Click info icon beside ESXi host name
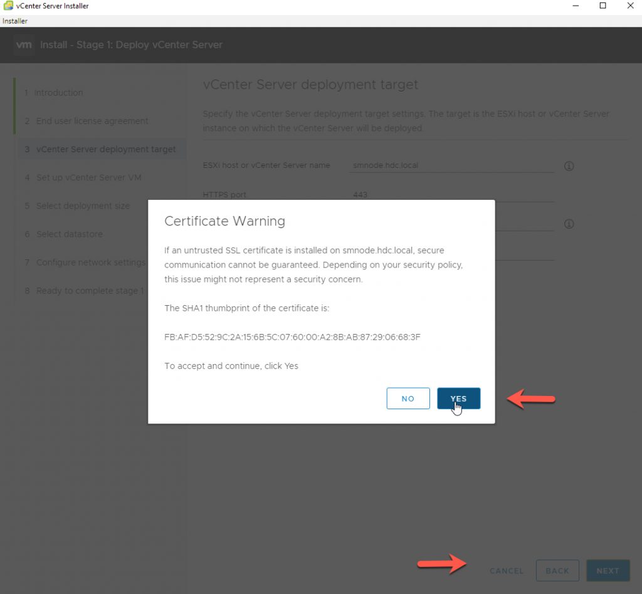Viewport: 642px width, 594px height. [569, 165]
